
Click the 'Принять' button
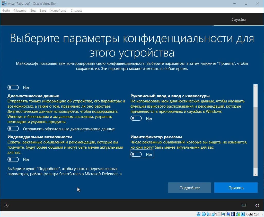click(x=236, y=188)
